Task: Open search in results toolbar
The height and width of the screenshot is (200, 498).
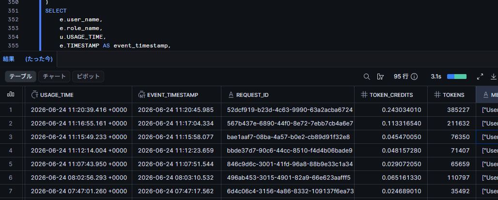Action: (x=367, y=77)
